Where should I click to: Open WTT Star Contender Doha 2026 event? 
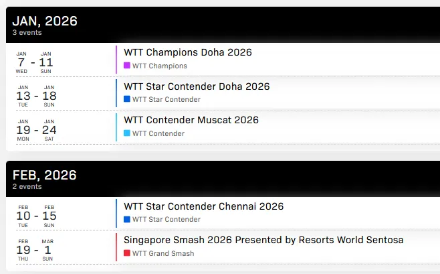pos(197,86)
